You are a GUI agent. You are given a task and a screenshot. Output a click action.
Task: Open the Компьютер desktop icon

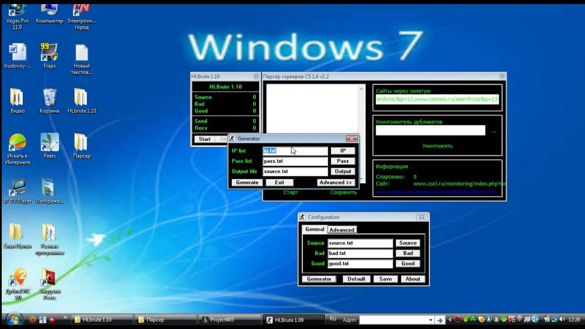click(49, 14)
